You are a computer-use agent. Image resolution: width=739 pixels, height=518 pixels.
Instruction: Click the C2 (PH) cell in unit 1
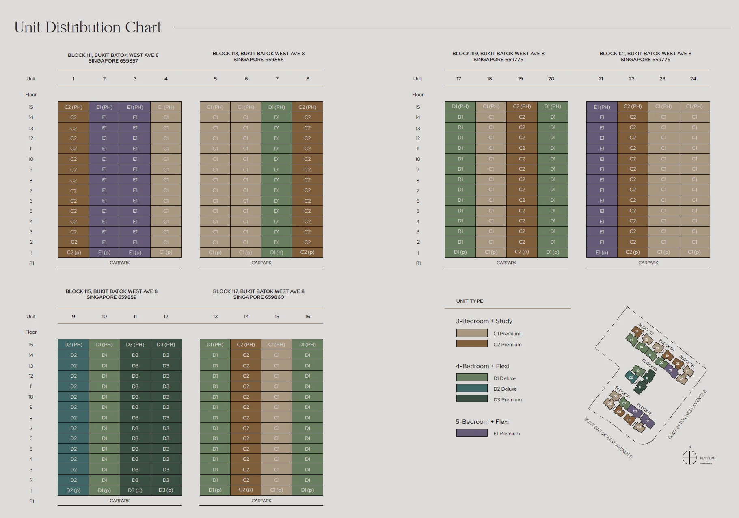click(x=73, y=107)
